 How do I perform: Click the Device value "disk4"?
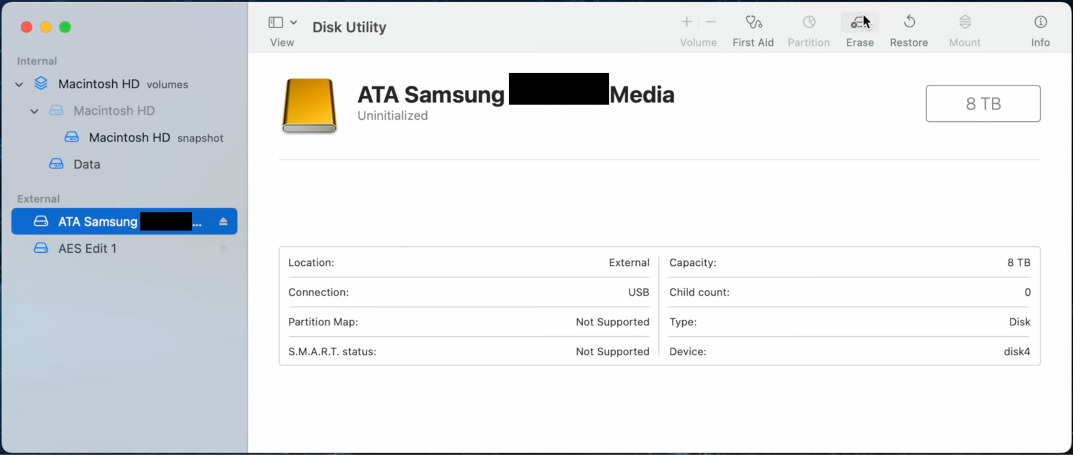coord(1017,351)
